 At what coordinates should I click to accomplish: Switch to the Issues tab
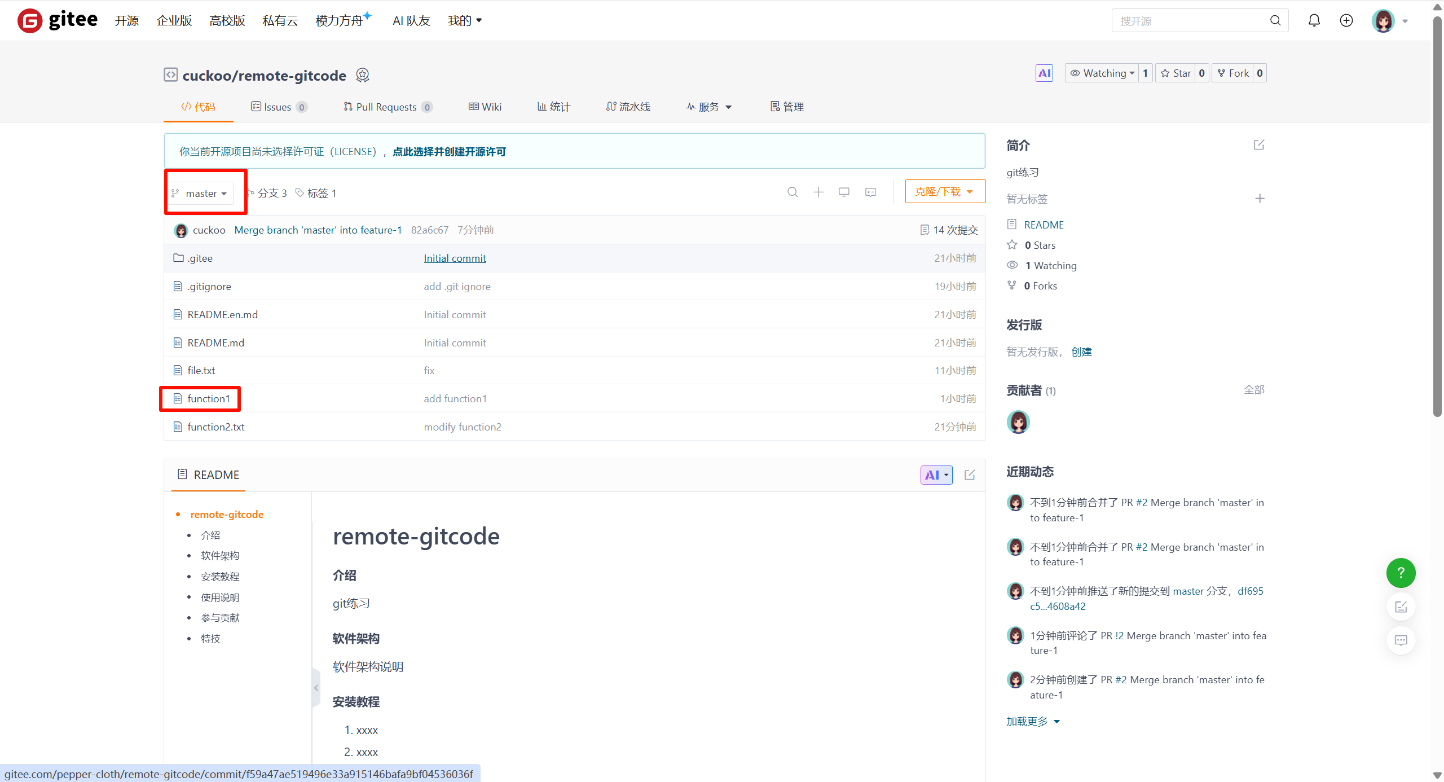278,107
